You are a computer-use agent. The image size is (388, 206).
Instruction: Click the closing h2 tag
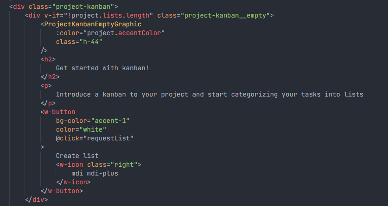tap(50, 77)
